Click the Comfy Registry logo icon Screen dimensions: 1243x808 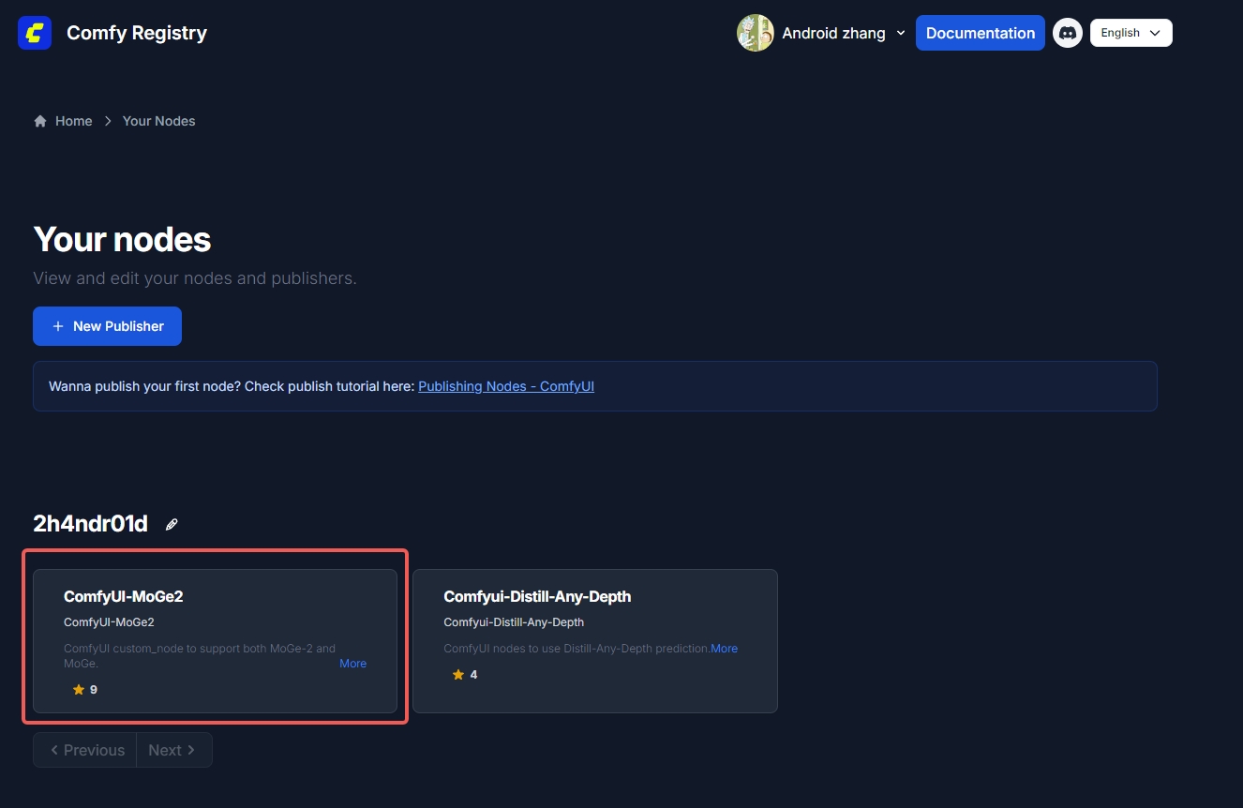(x=35, y=33)
